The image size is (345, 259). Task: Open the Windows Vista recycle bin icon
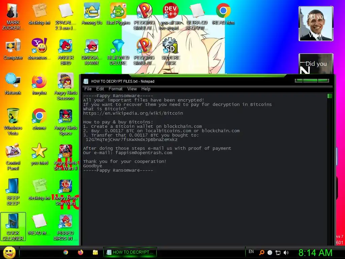tap(13, 122)
